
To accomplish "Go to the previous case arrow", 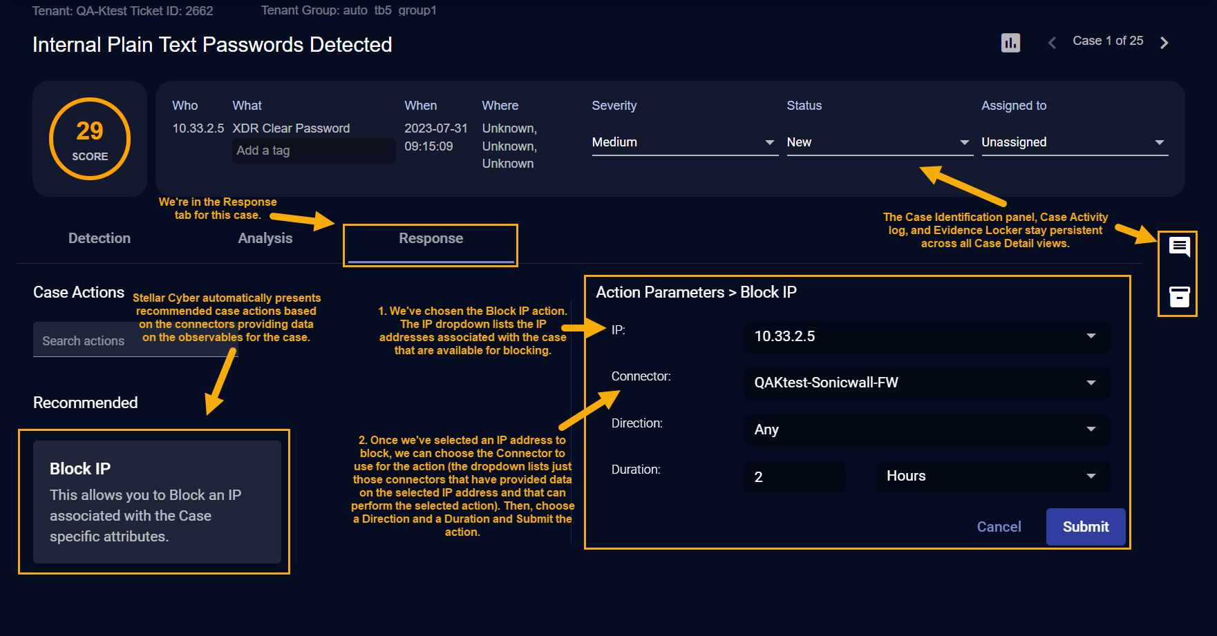I will 1052,43.
